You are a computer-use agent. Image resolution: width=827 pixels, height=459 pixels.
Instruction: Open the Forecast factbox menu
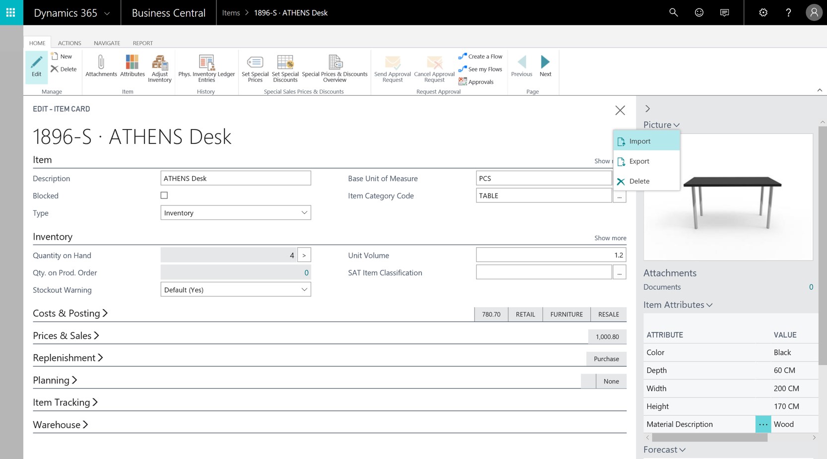coord(665,450)
